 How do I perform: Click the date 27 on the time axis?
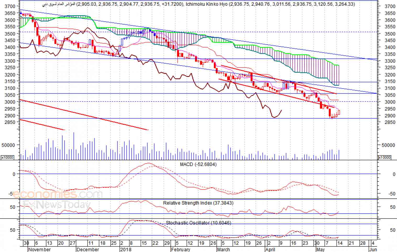(73, 243)
